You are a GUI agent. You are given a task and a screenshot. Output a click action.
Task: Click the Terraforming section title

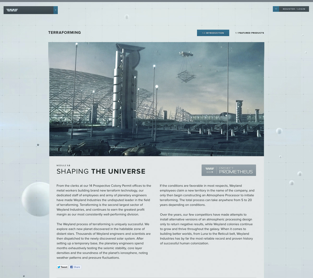(64, 33)
